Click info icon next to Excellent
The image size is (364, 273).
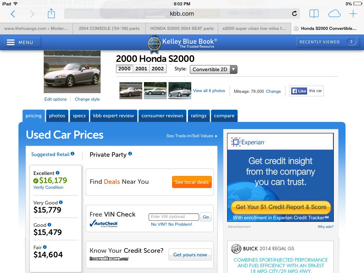tap(58, 173)
